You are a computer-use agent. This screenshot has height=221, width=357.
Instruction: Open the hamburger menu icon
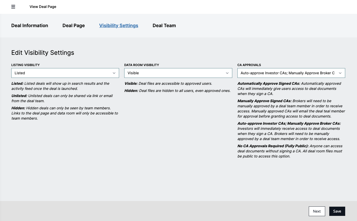point(13,7)
